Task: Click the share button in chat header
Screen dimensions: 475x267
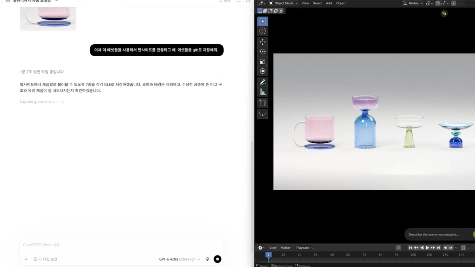Action: pyautogui.click(x=224, y=1)
